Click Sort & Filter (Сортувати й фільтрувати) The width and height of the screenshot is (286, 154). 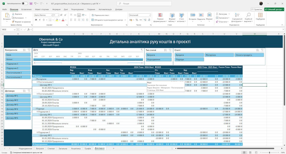[237, 18]
